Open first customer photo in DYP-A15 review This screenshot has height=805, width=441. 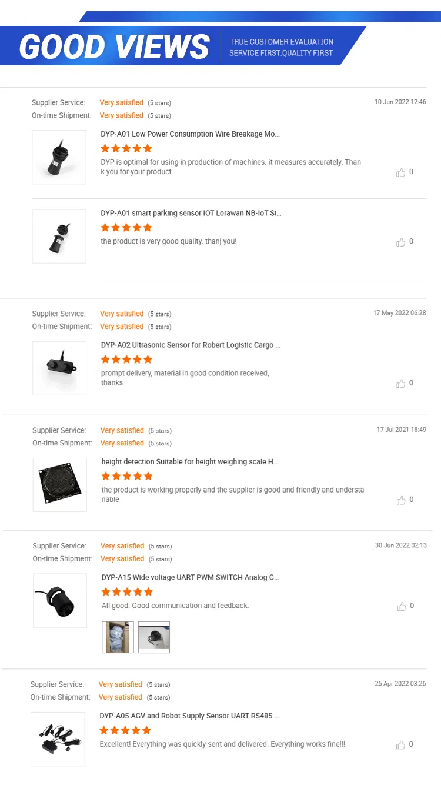point(118,637)
